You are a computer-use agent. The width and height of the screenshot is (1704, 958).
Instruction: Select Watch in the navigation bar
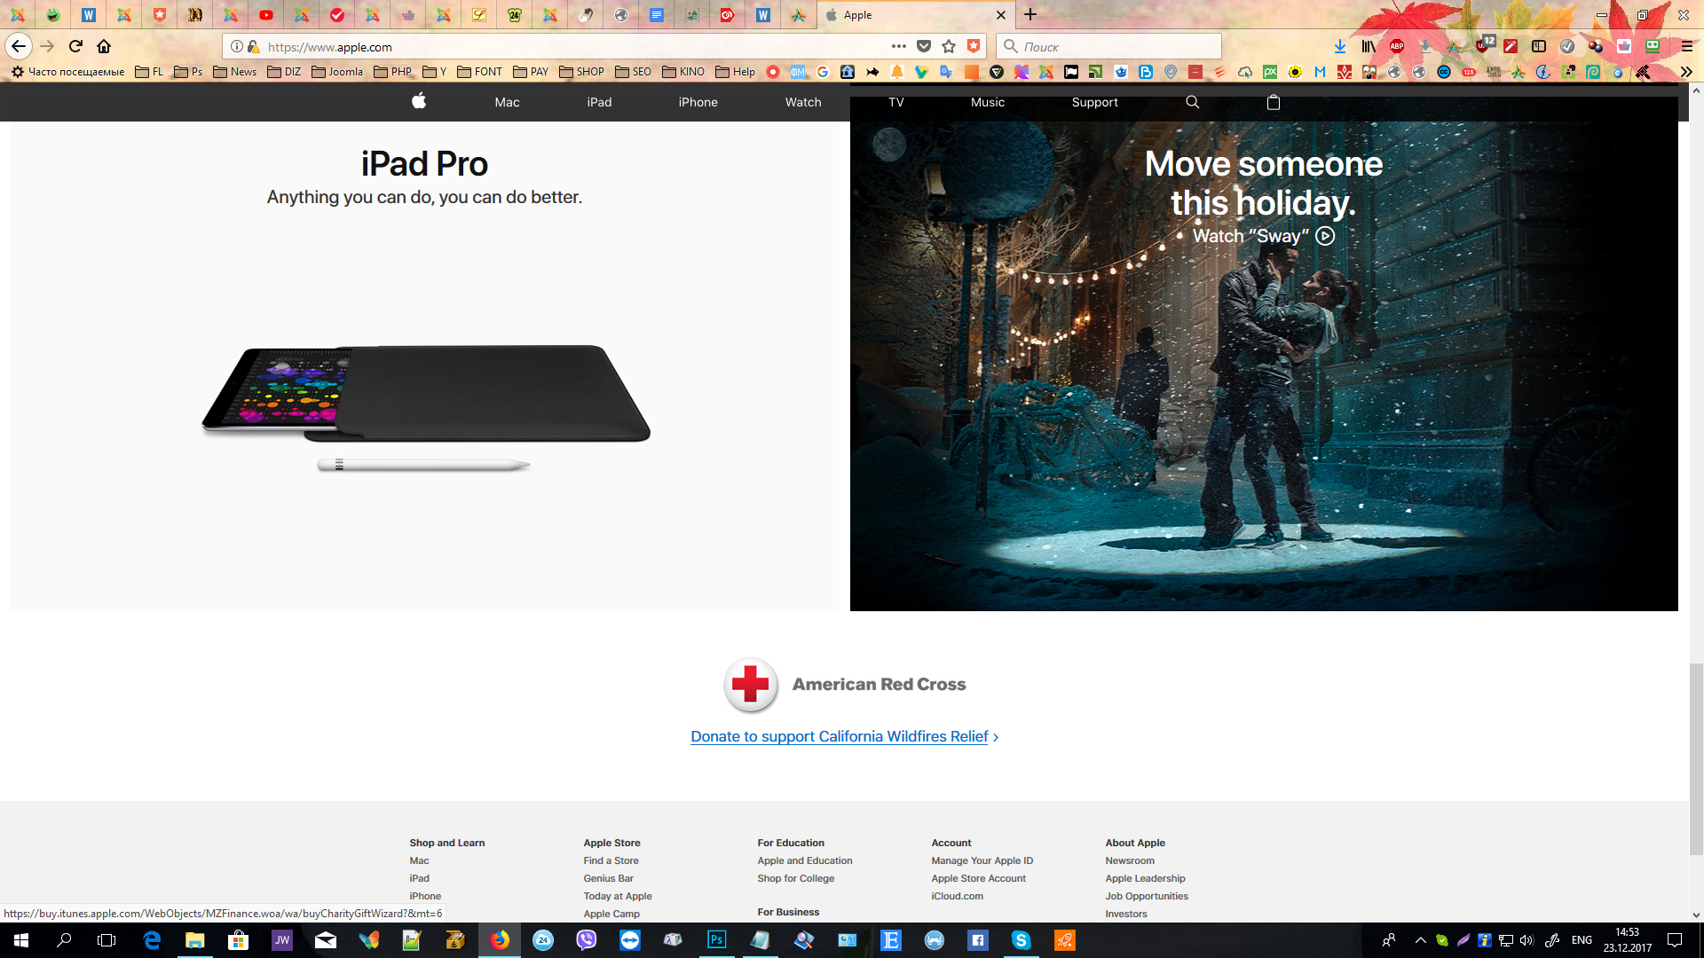click(x=803, y=102)
